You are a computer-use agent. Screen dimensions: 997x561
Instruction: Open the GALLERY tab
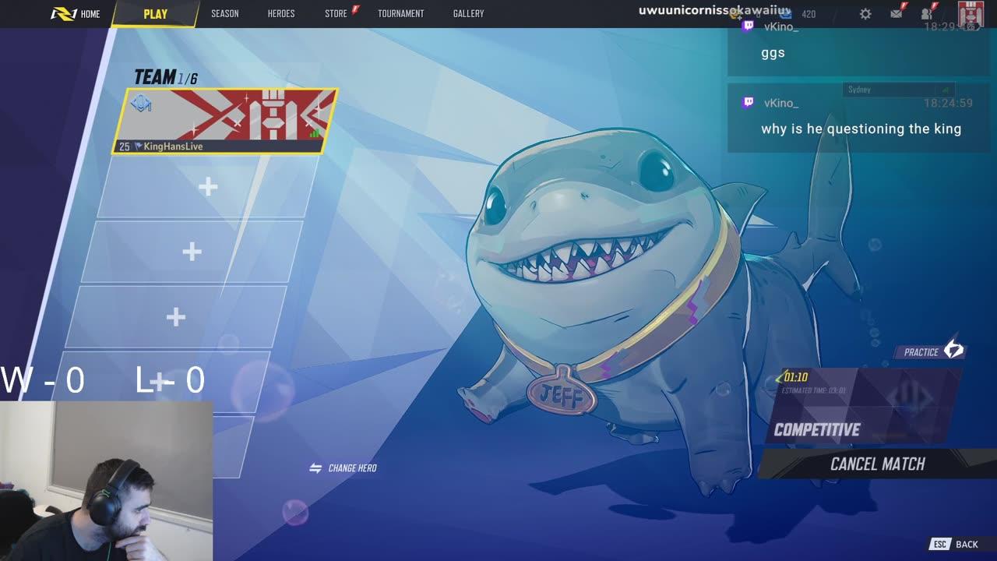click(x=468, y=13)
